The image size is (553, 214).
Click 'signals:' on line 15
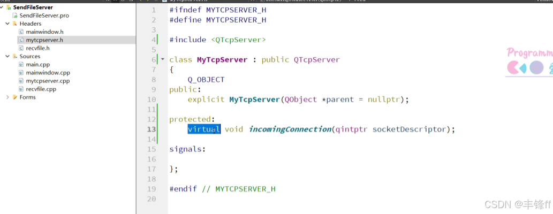tap(187, 149)
